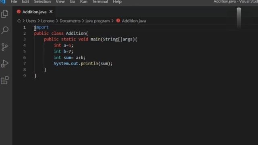Click line number 7 in gutter

[x=25, y=64]
